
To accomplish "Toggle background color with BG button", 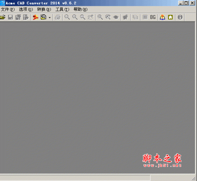I will tap(153, 17).
